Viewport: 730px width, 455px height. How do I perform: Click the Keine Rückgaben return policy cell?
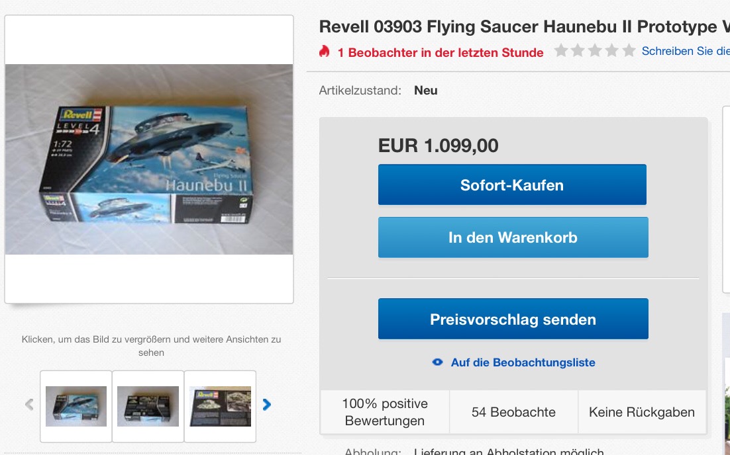point(642,412)
